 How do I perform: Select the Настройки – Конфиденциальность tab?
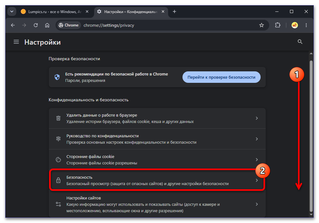[x=131, y=12]
